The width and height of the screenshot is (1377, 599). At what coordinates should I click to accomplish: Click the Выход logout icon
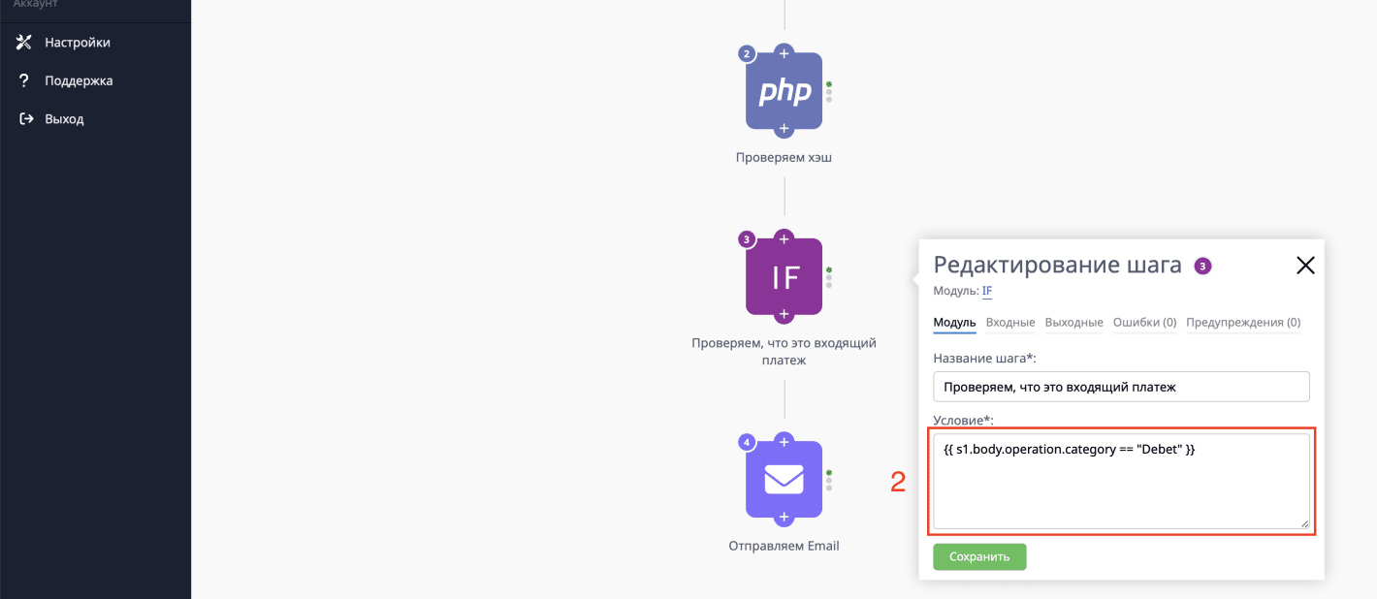[24, 118]
